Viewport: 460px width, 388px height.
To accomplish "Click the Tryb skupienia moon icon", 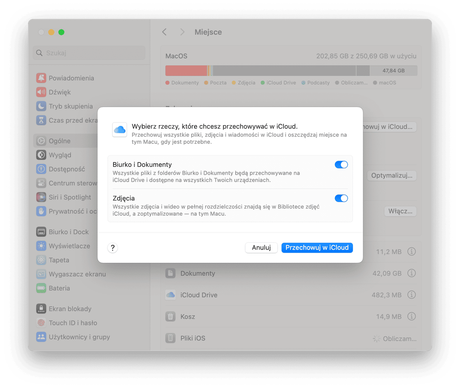I will coord(41,106).
